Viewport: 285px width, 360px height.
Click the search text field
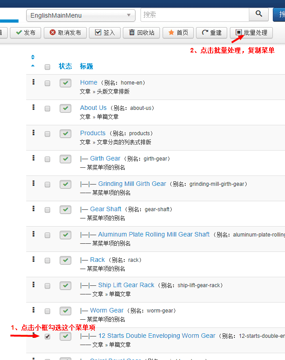(195, 15)
